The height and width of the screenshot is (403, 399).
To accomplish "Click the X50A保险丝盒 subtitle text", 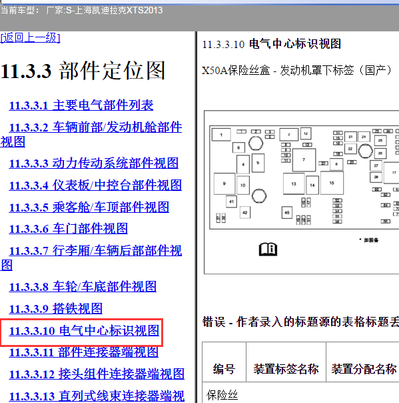I will pyautogui.click(x=297, y=70).
